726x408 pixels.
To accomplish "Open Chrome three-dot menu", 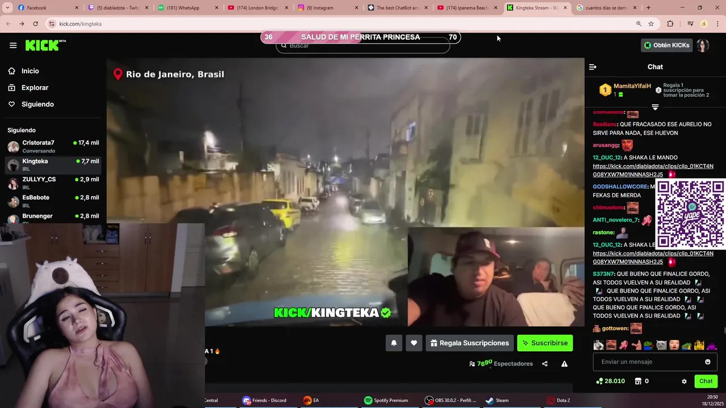I will [x=717, y=24].
